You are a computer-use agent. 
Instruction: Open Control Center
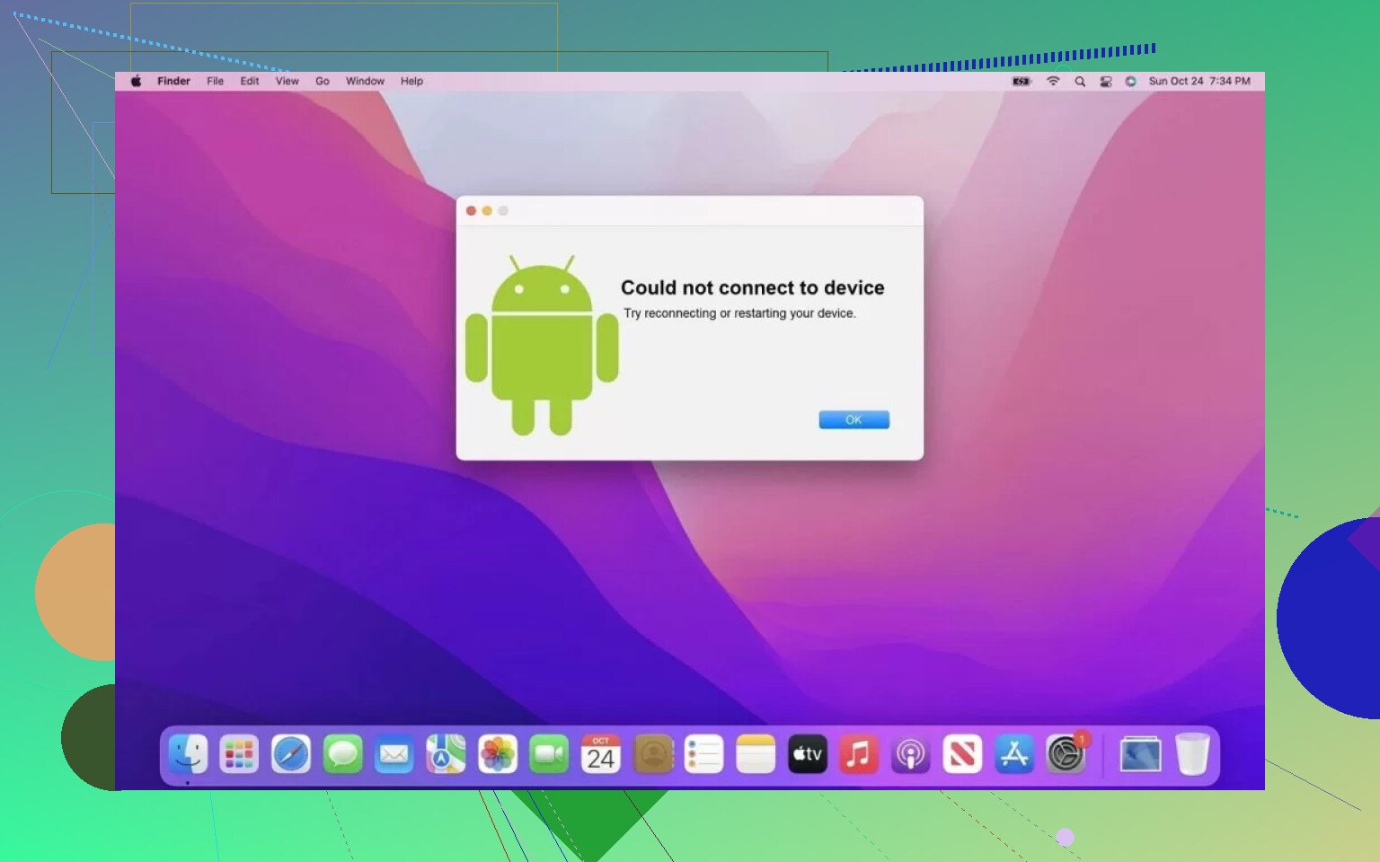tap(1106, 81)
